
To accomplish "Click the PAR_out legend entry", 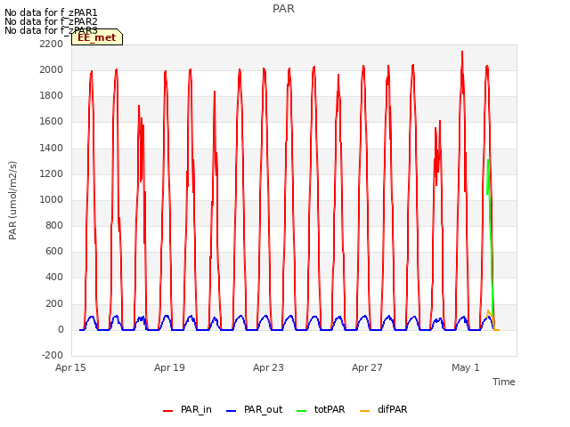I will tap(254, 409).
